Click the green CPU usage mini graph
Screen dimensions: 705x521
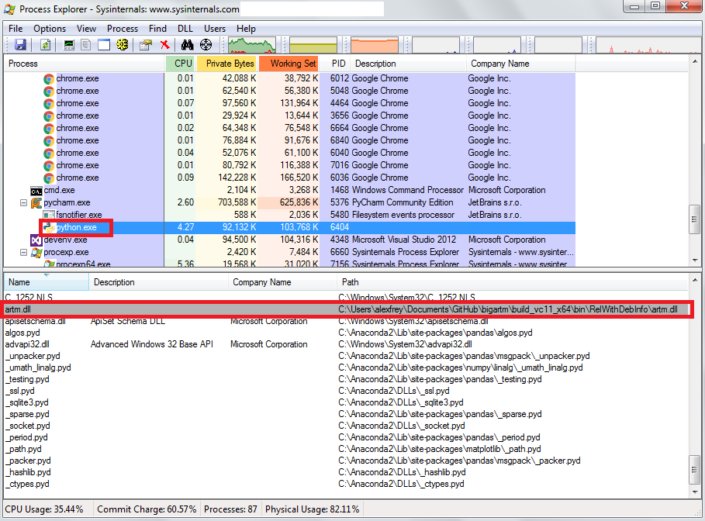pos(252,45)
